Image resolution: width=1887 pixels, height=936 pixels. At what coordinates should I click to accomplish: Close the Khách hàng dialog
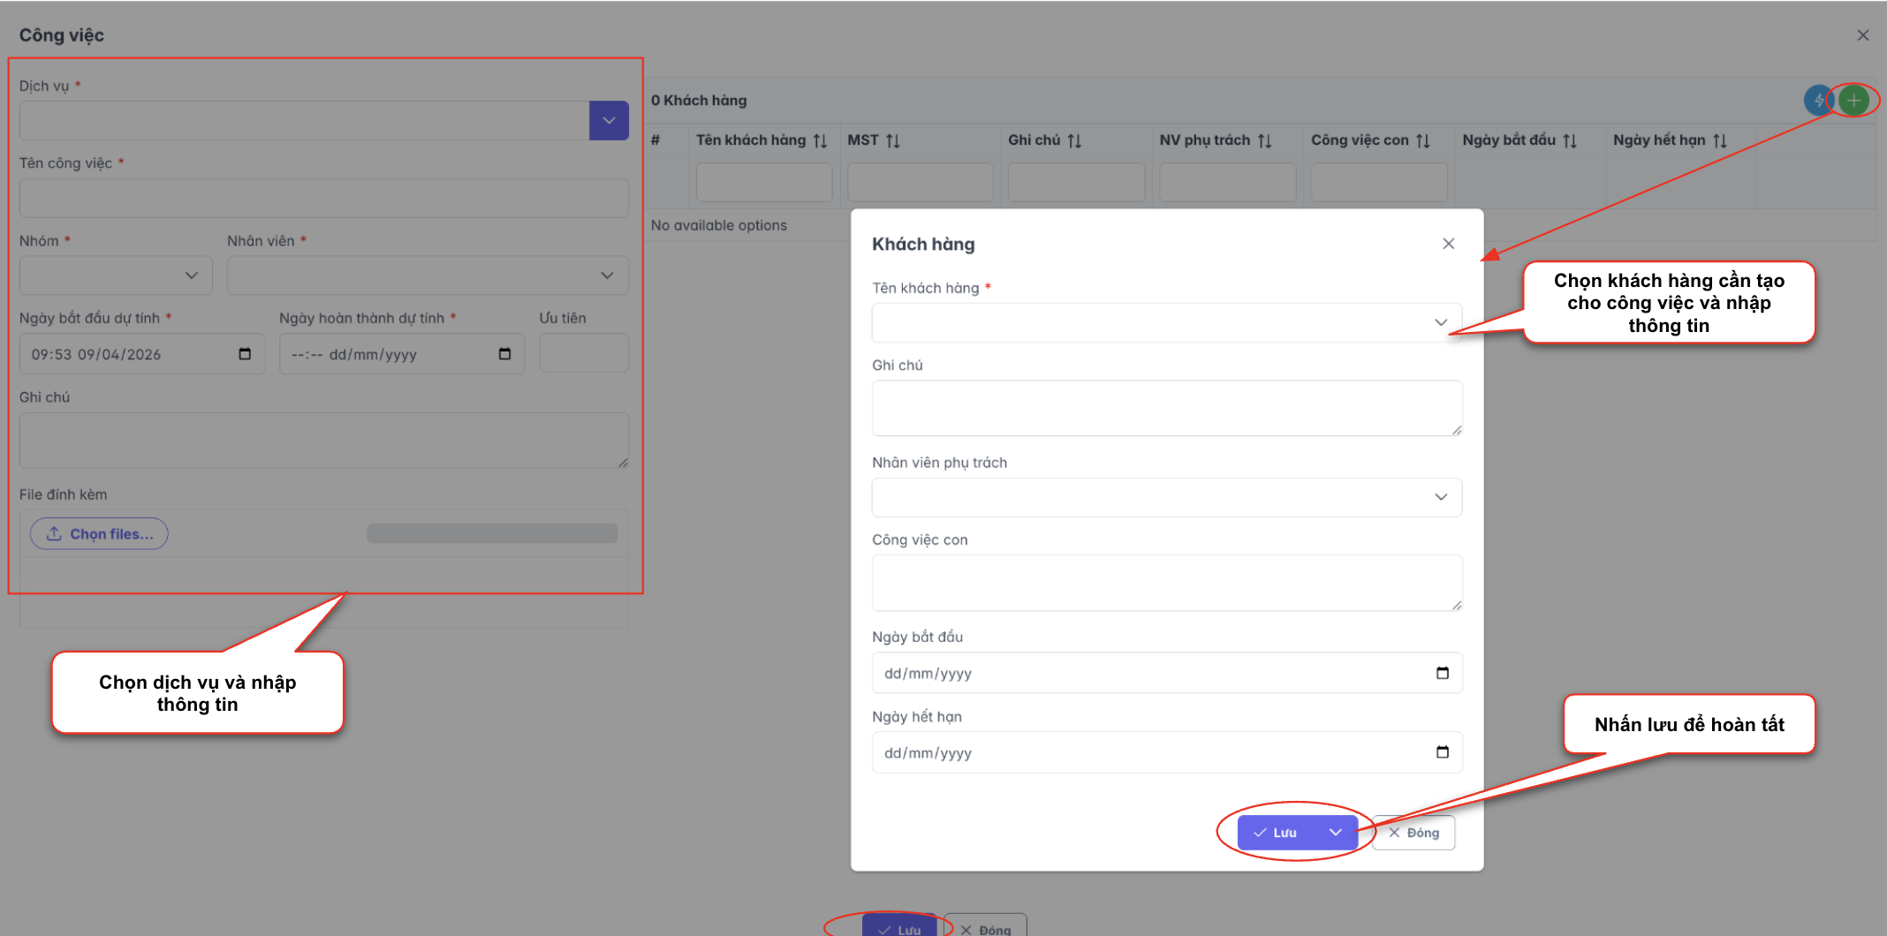[1448, 244]
